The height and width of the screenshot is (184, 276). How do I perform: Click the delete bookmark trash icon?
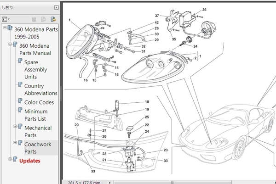click(x=34, y=19)
